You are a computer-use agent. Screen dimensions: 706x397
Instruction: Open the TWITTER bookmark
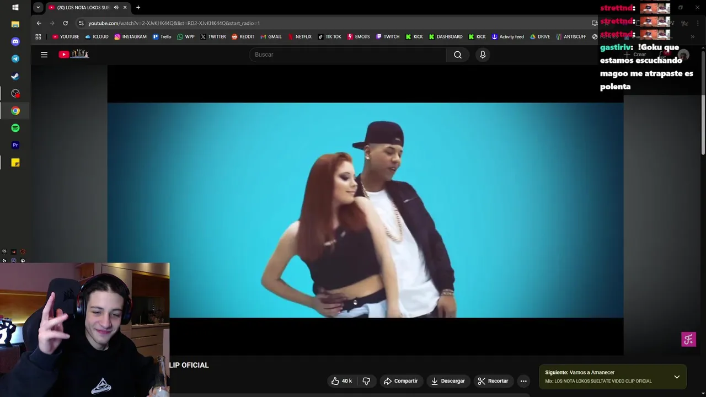(x=213, y=37)
